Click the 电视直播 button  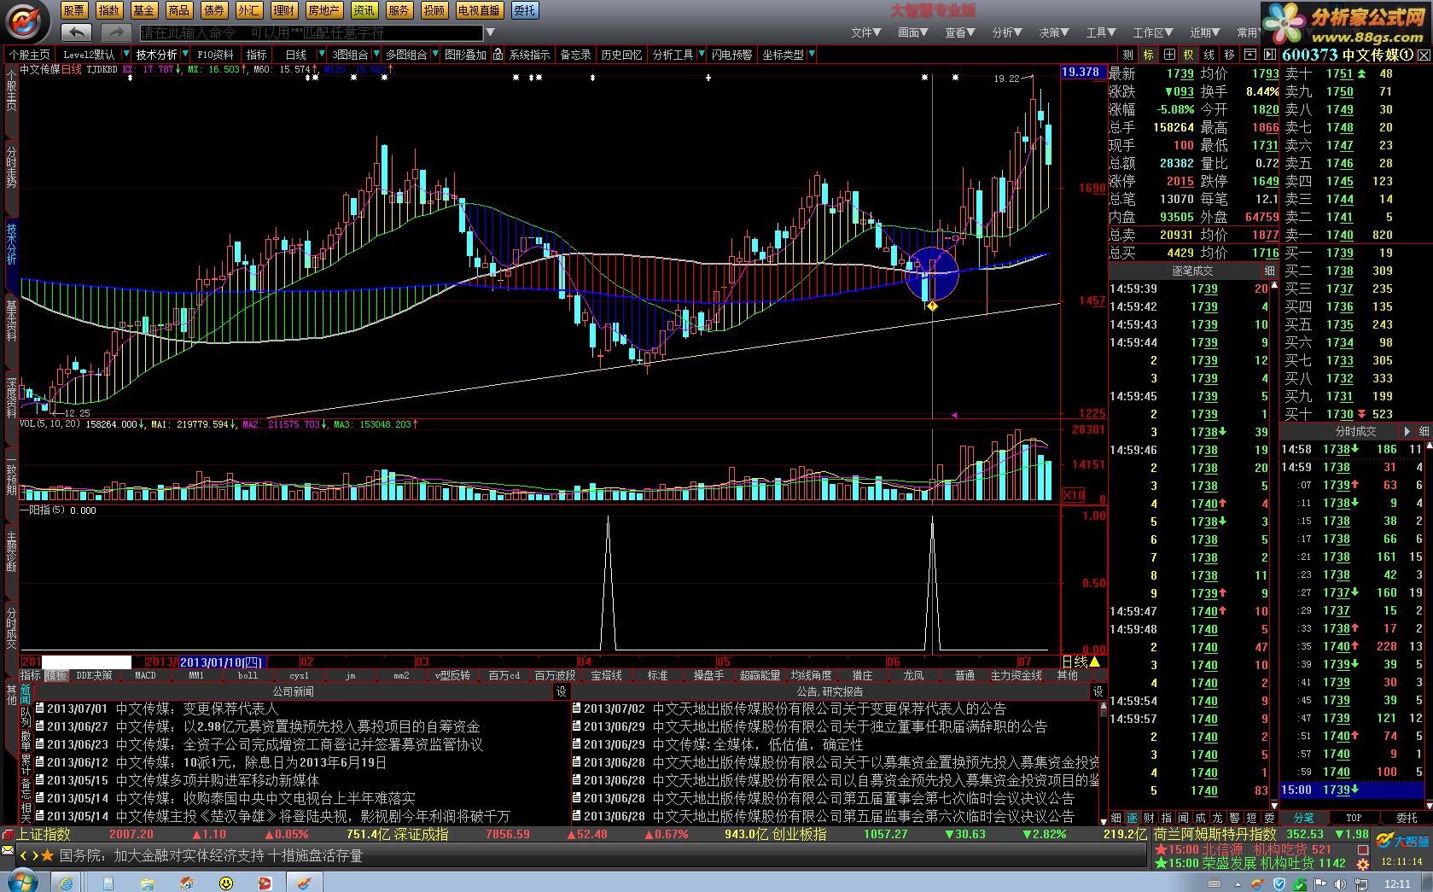[479, 10]
